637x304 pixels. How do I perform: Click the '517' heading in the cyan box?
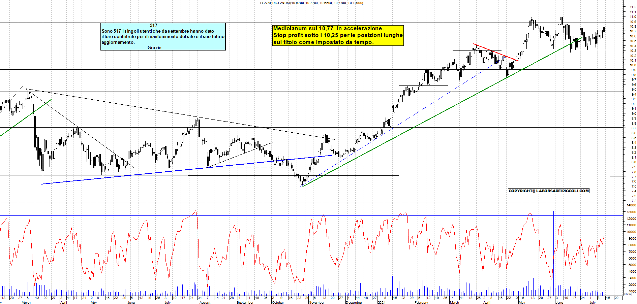[x=154, y=25]
